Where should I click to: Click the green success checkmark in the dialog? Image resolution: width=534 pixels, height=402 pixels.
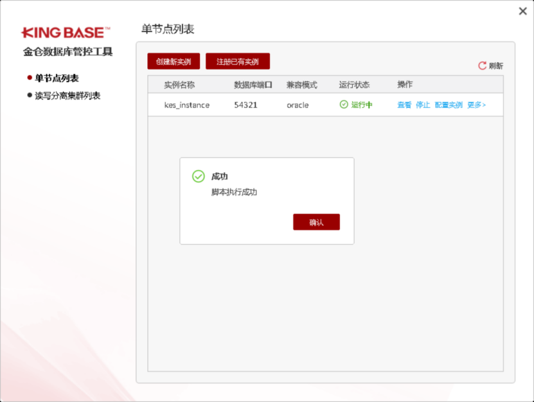click(199, 177)
